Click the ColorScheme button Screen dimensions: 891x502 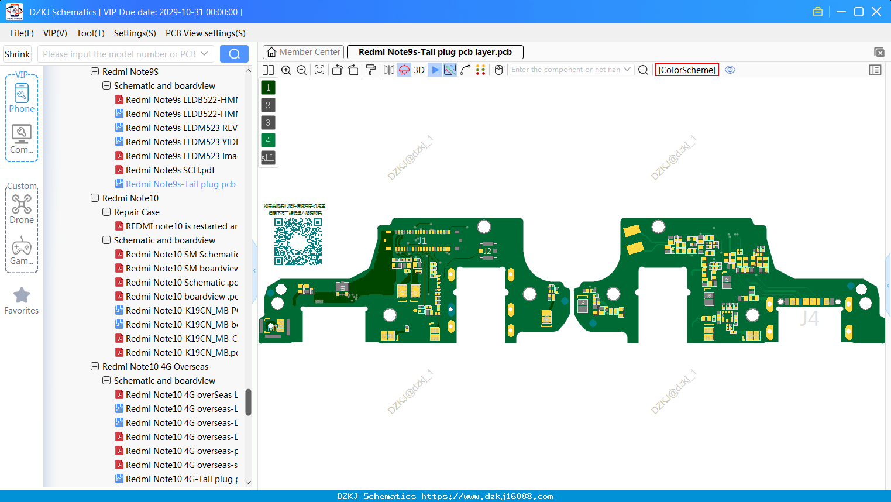(687, 70)
